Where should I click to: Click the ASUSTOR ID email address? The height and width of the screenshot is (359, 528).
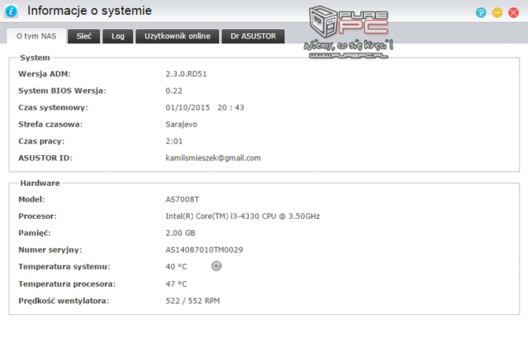click(213, 158)
